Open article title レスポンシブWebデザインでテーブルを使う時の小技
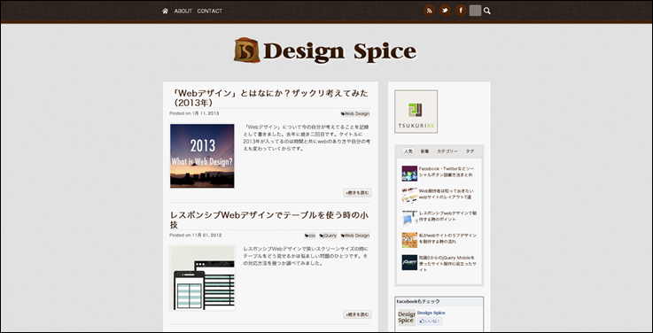 point(269,220)
